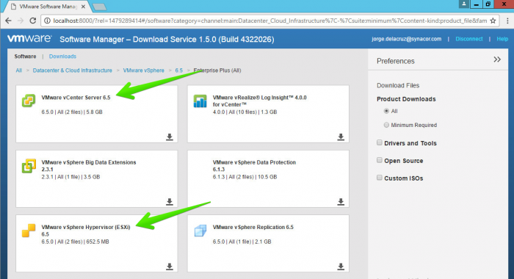Screen dimensions: 514x279
Task: Click the browser forward arrow
Action: click(21, 21)
